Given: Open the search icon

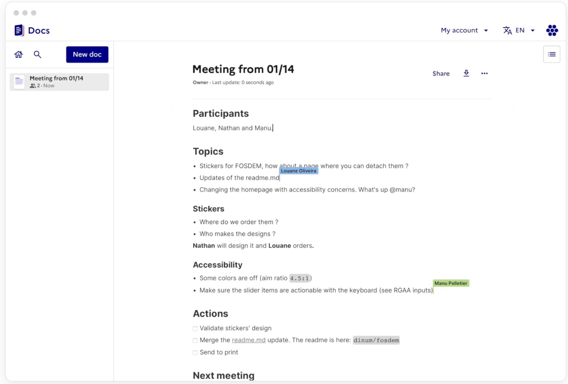Looking at the screenshot, I should pos(37,54).
